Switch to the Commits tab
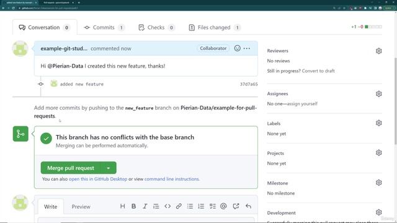 tap(104, 27)
